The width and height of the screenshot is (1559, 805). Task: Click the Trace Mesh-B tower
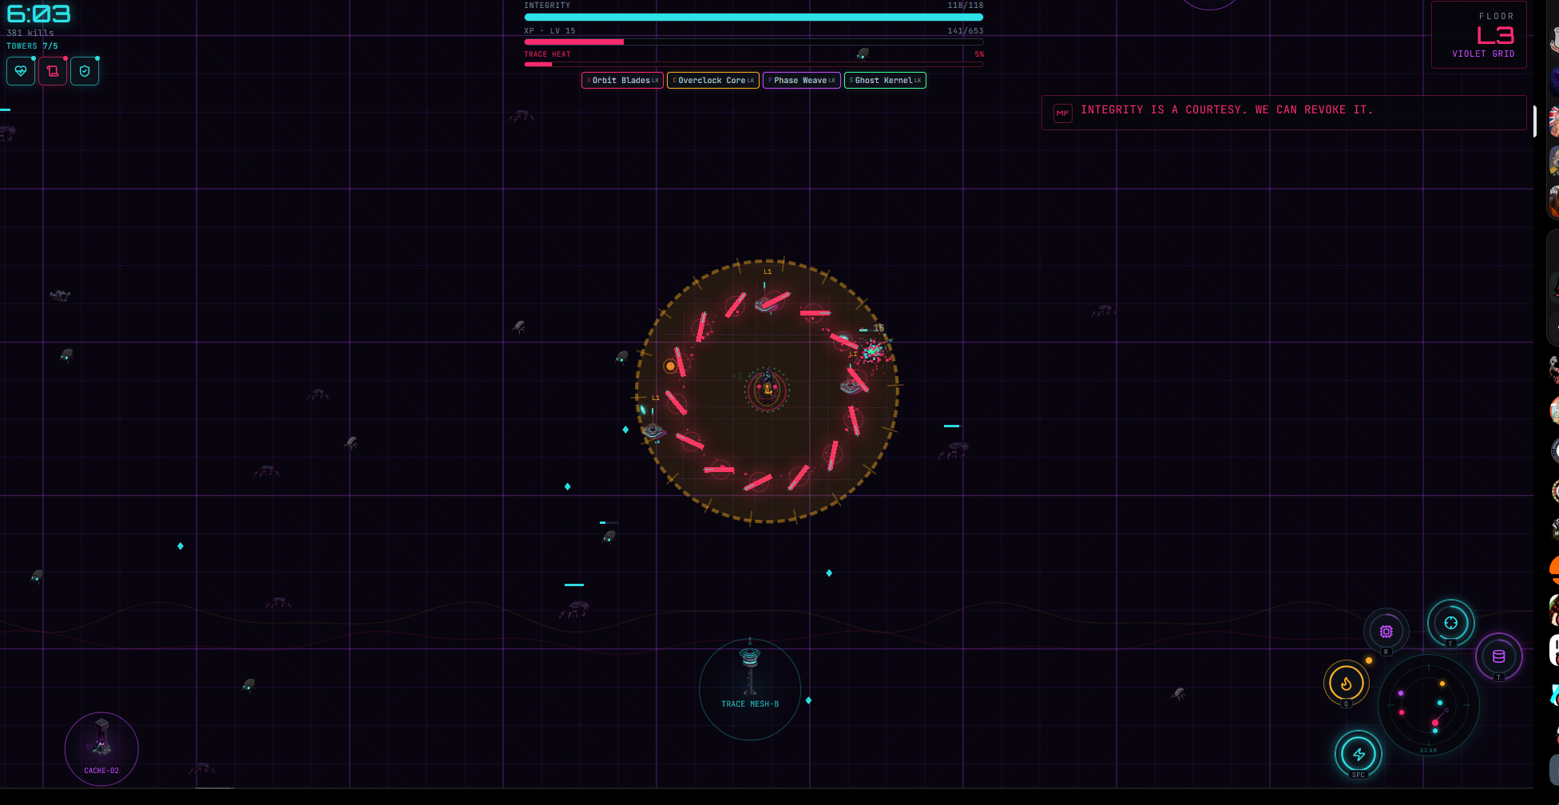750,689
